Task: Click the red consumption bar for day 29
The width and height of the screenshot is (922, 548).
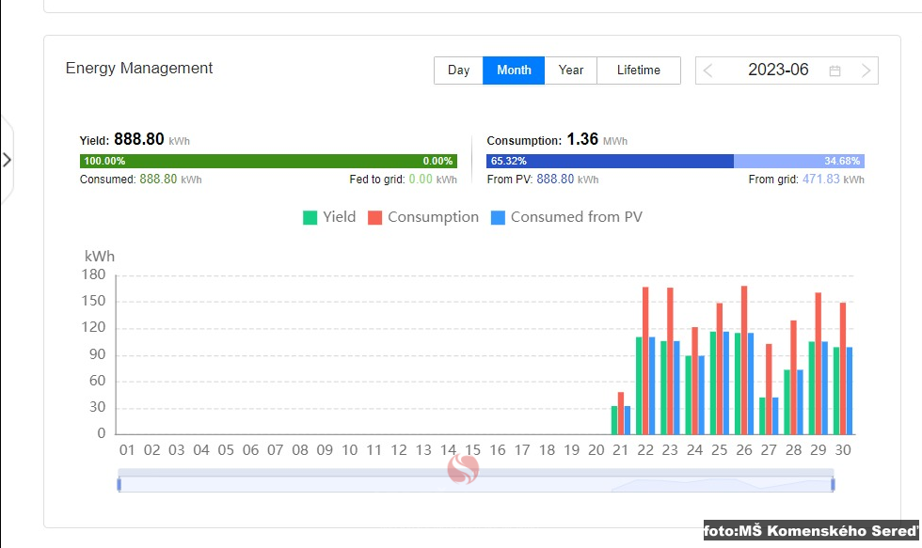Action: click(818, 364)
